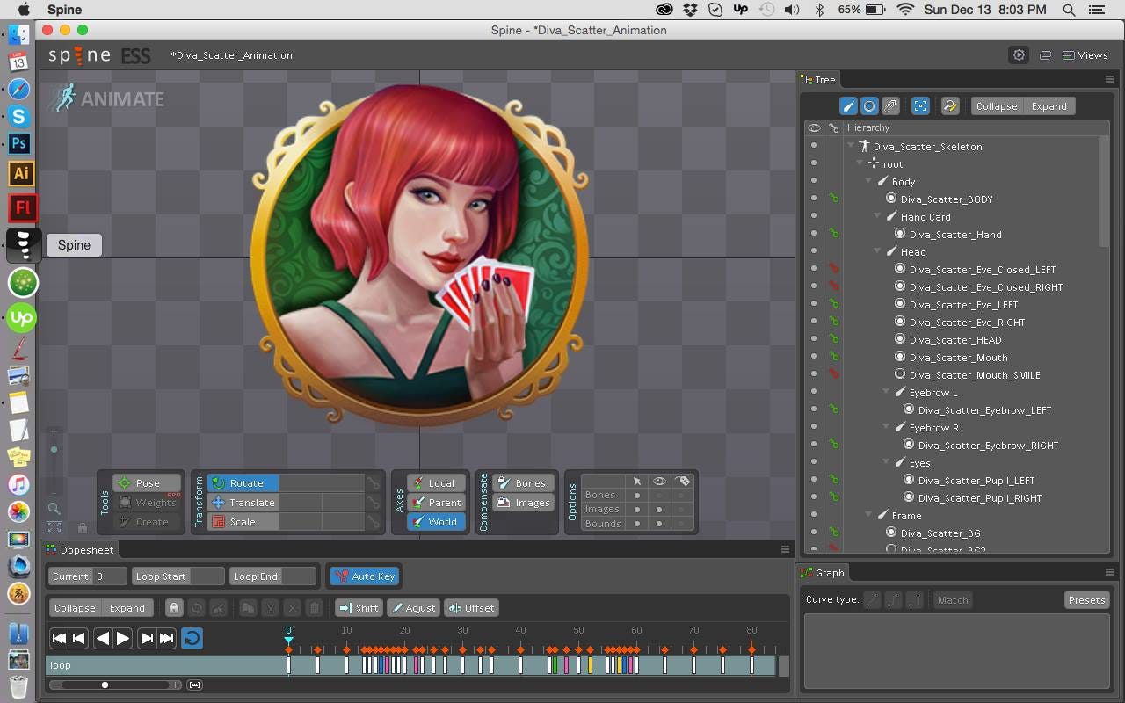Collapse the Frame bone arrow
The height and width of the screenshot is (703, 1125).
(x=868, y=515)
